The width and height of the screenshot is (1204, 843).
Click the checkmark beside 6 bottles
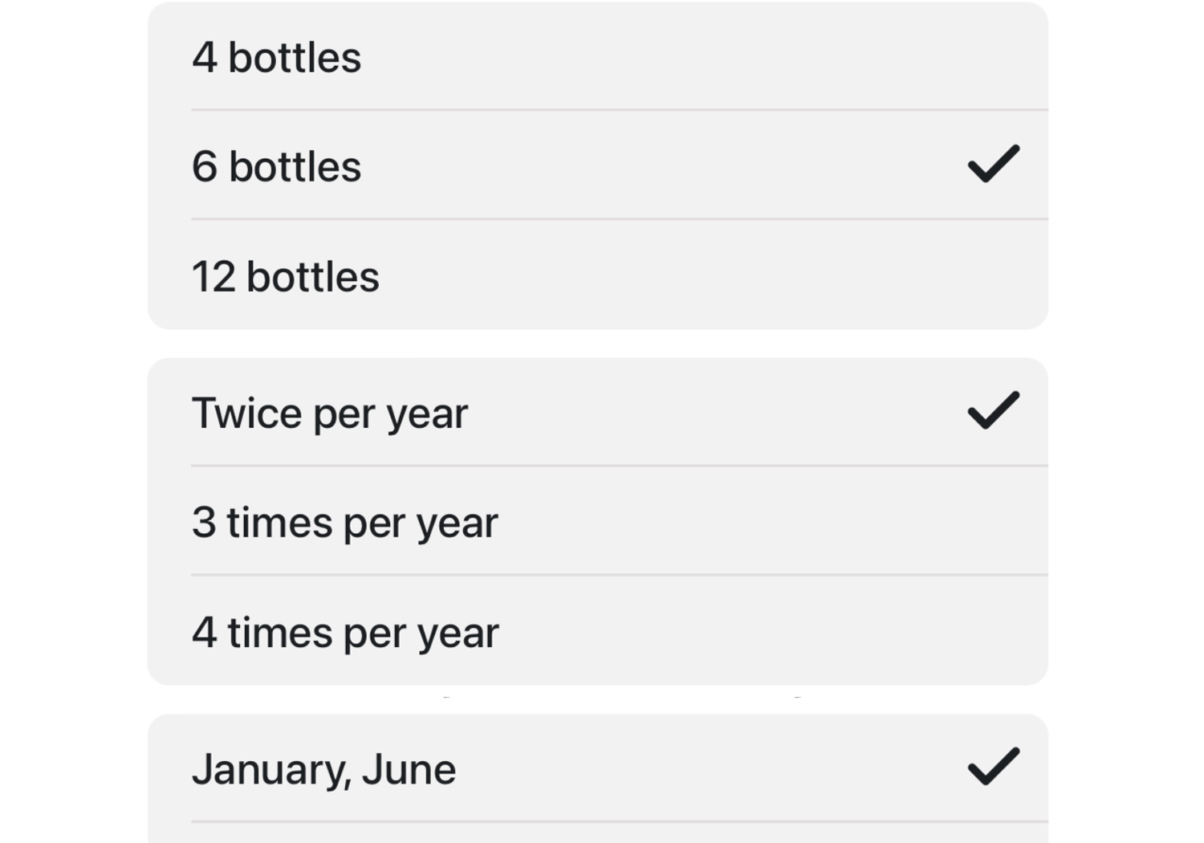994,164
